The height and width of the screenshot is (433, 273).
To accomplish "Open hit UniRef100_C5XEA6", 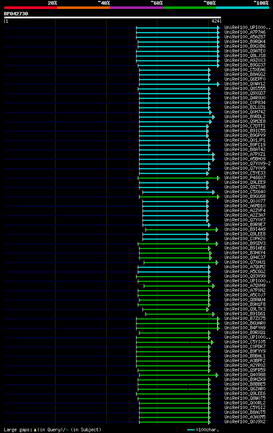I will (x=245, y=70).
